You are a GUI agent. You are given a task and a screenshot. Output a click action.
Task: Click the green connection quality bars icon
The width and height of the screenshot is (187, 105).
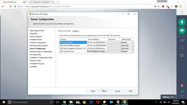182,91
